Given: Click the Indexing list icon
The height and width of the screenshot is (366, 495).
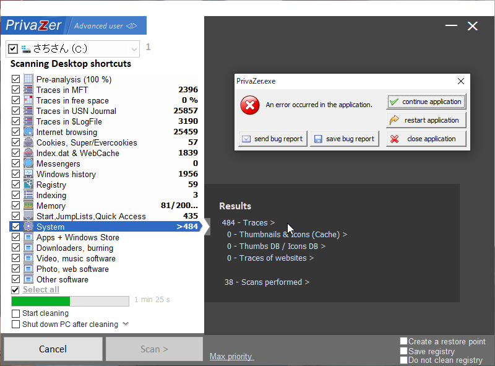Looking at the screenshot, I should 28,194.
